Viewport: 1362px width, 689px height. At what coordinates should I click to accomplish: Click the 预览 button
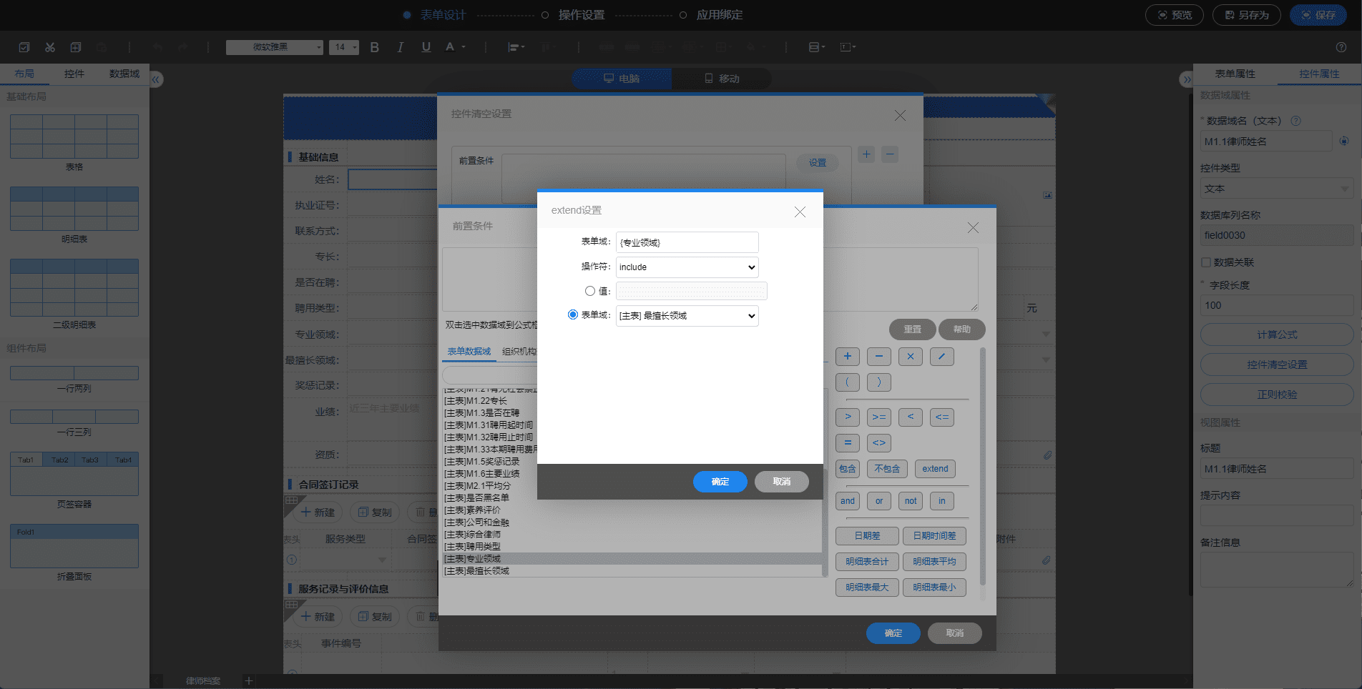(1175, 15)
